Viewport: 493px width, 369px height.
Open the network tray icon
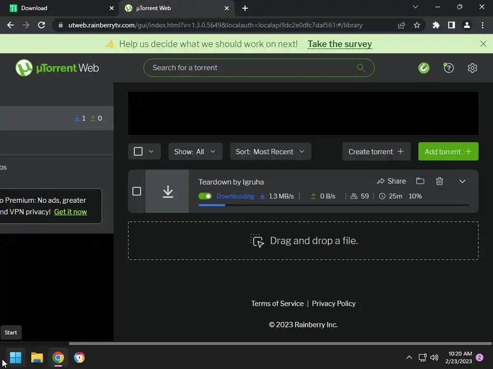tap(422, 357)
